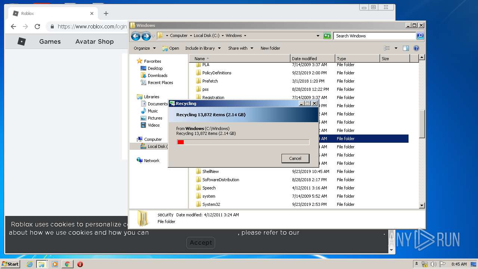Click the Explorer Back navigation arrow
The height and width of the screenshot is (269, 478).
click(136, 36)
